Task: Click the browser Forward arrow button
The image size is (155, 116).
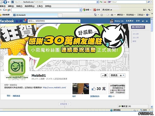Action: coord(5,2)
